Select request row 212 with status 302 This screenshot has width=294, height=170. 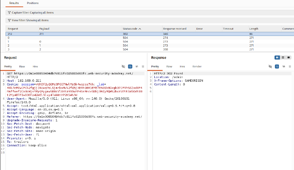[150, 34]
